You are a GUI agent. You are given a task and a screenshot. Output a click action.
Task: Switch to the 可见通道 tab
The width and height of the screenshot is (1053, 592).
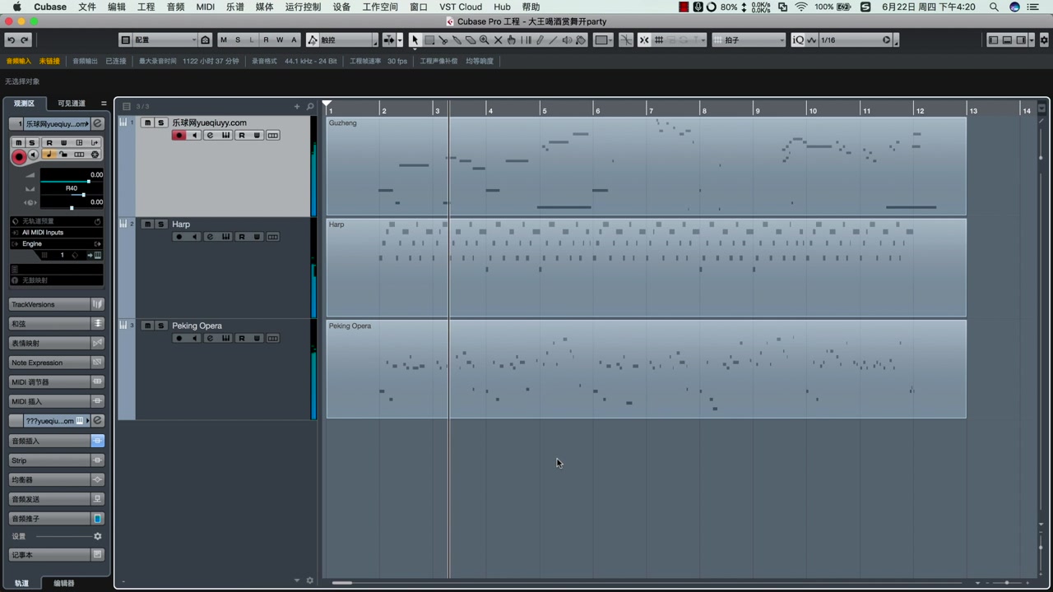pyautogui.click(x=72, y=104)
